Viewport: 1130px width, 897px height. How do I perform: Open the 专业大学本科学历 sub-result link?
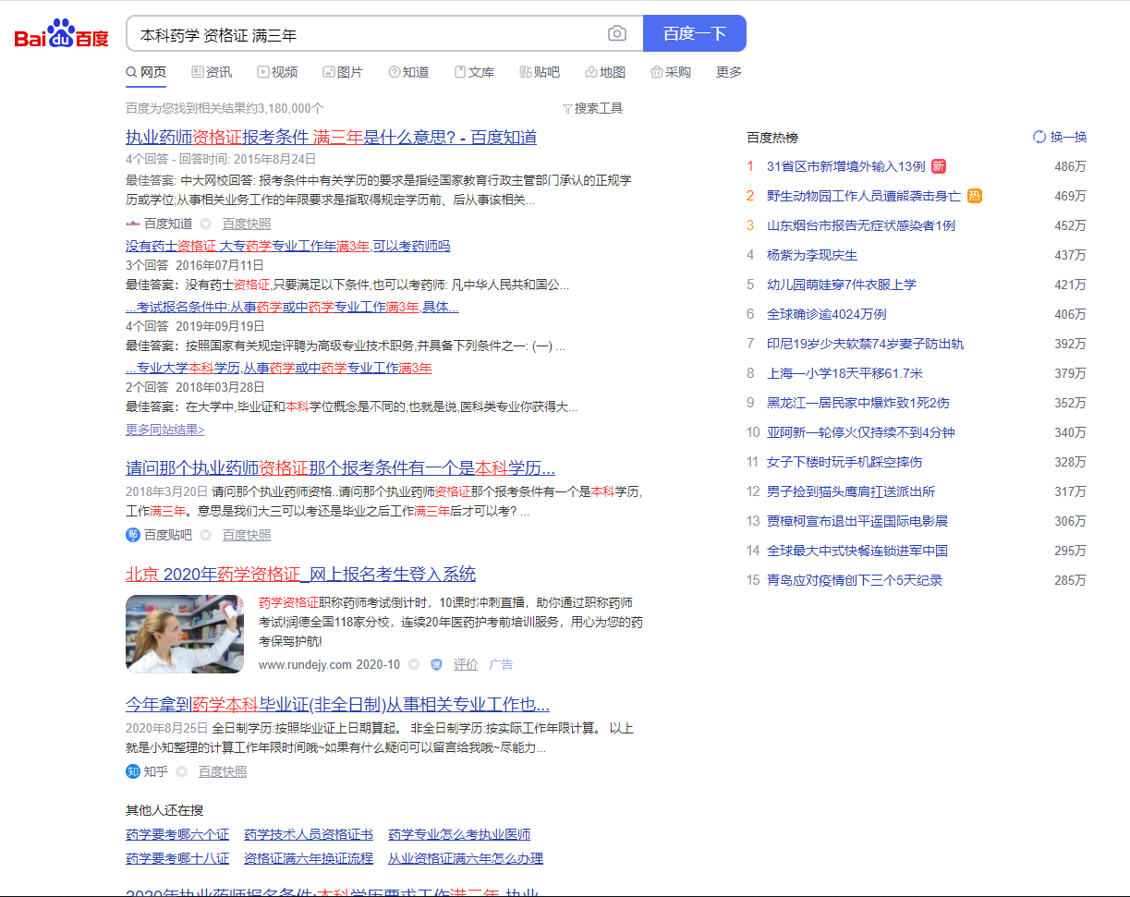tap(279, 368)
